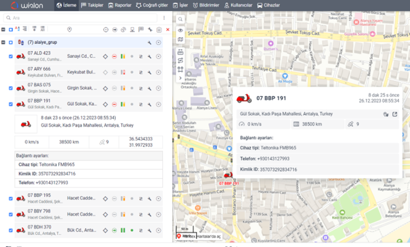Collapse the alaiye_grup group
This screenshot has width=410, height=247.
click(3, 42)
